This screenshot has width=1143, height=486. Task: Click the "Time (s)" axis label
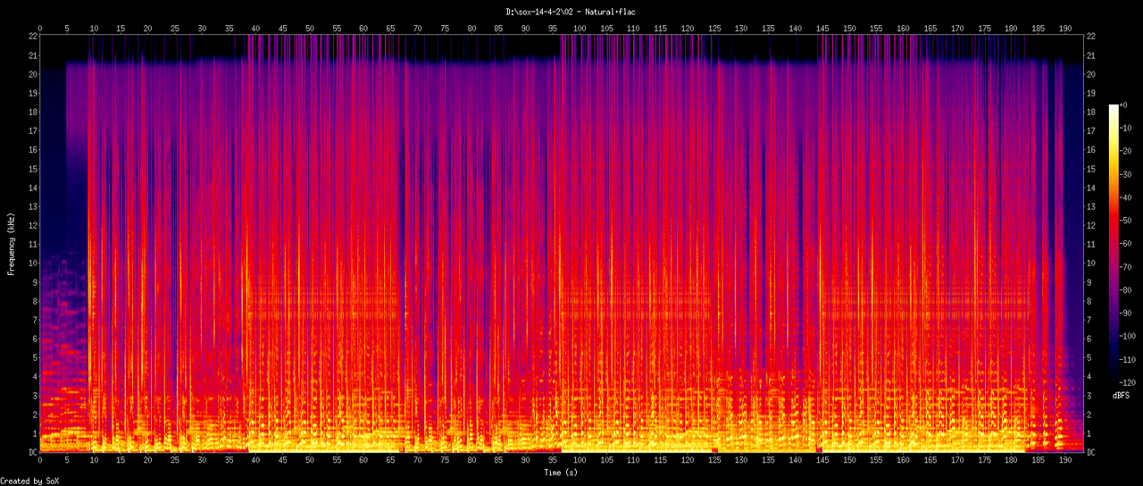coord(563,472)
